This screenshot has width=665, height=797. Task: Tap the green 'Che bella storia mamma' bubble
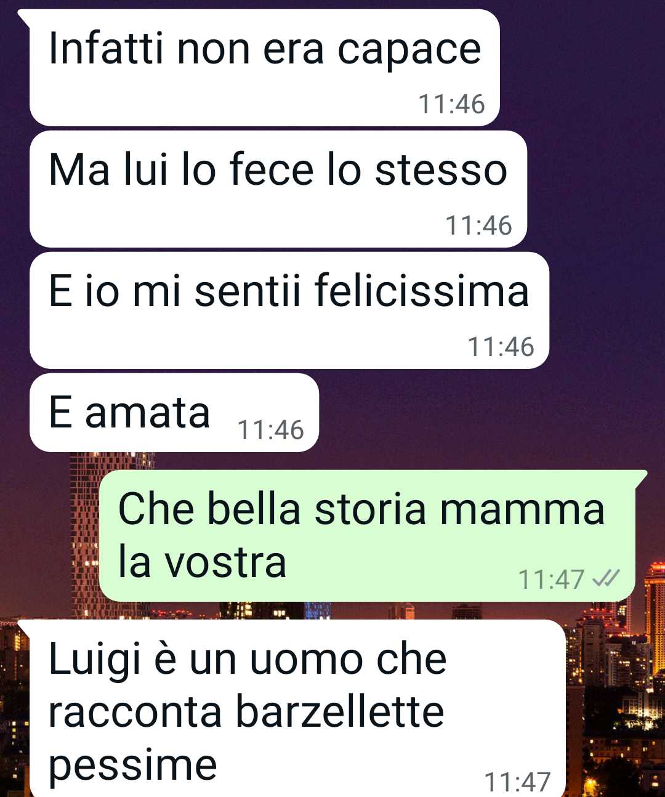[367, 536]
